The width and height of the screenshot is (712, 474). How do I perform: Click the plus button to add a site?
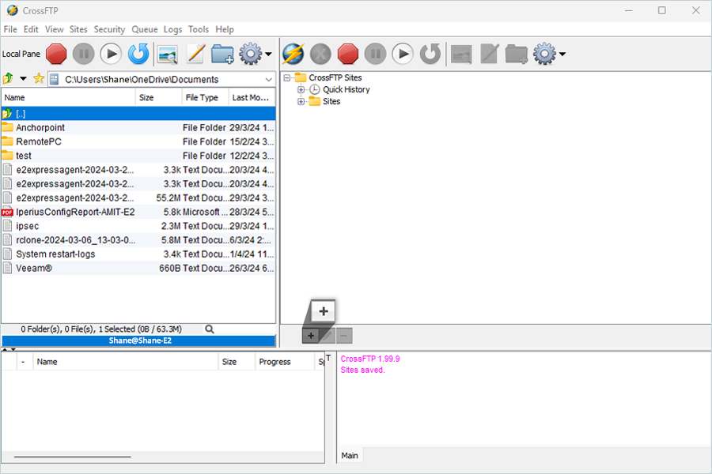[311, 336]
